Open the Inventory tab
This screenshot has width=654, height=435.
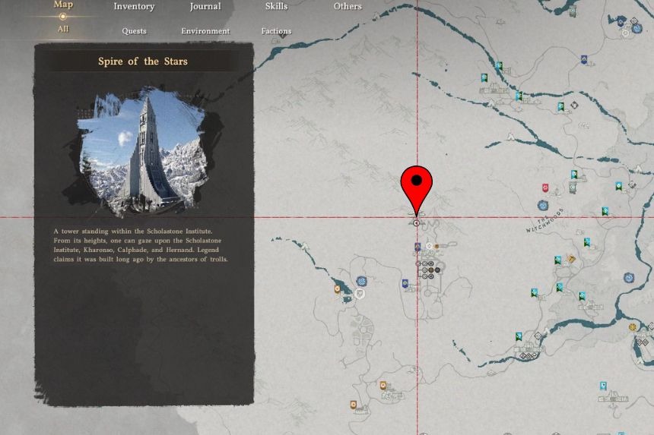click(x=134, y=7)
